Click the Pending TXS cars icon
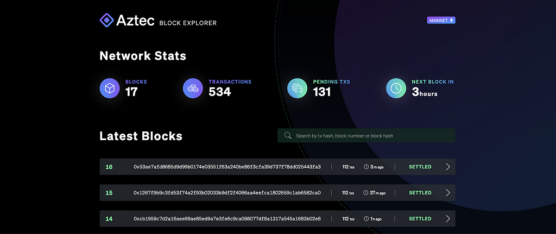Image resolution: width=556 pixels, height=234 pixels. click(297, 88)
